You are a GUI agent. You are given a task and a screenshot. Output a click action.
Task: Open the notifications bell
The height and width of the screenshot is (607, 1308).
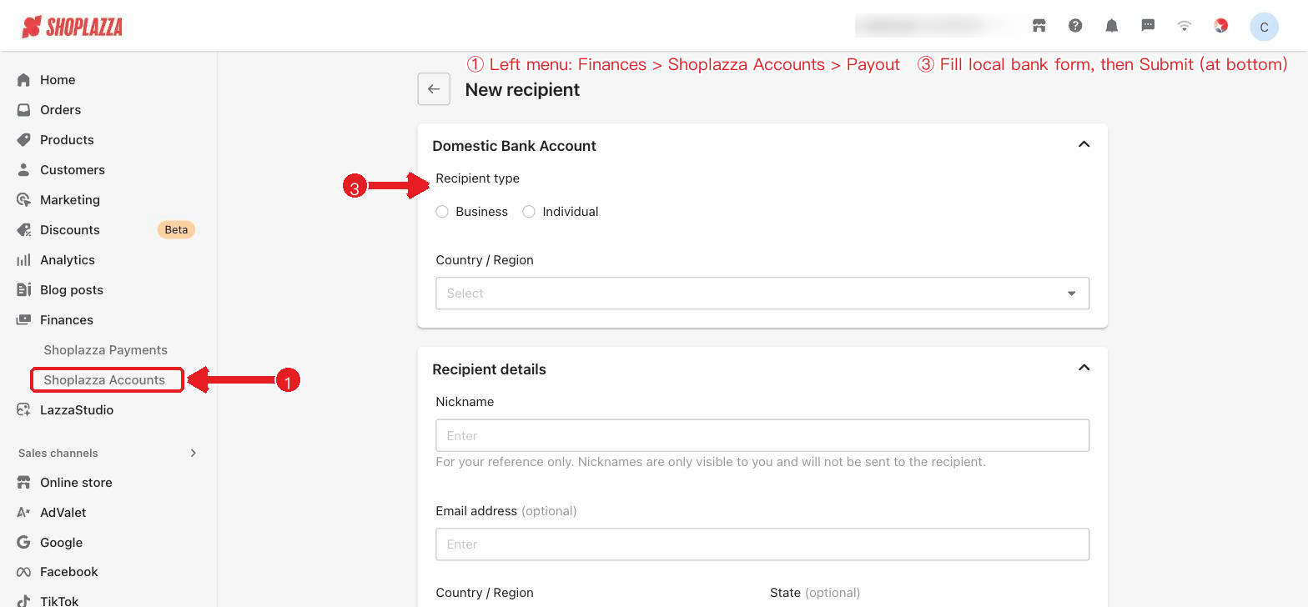(x=1112, y=26)
